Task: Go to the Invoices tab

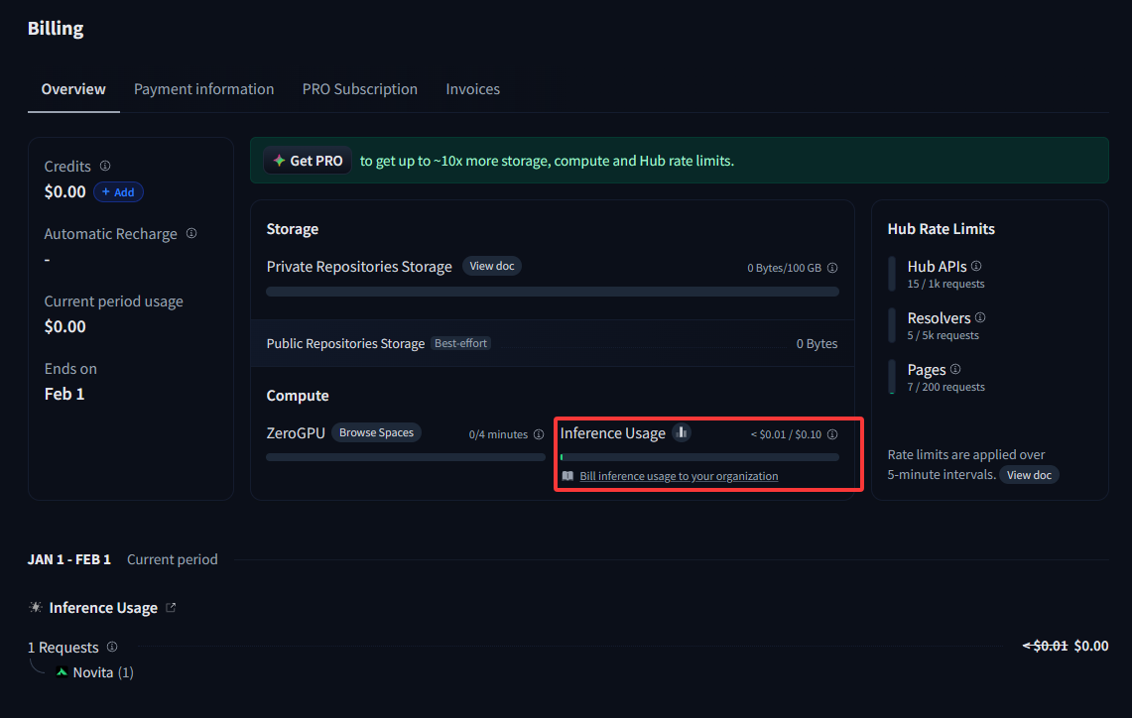Action: [472, 89]
